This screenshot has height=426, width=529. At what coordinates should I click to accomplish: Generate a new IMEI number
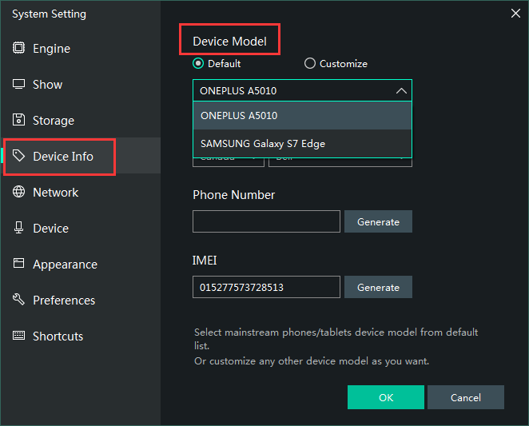(378, 287)
